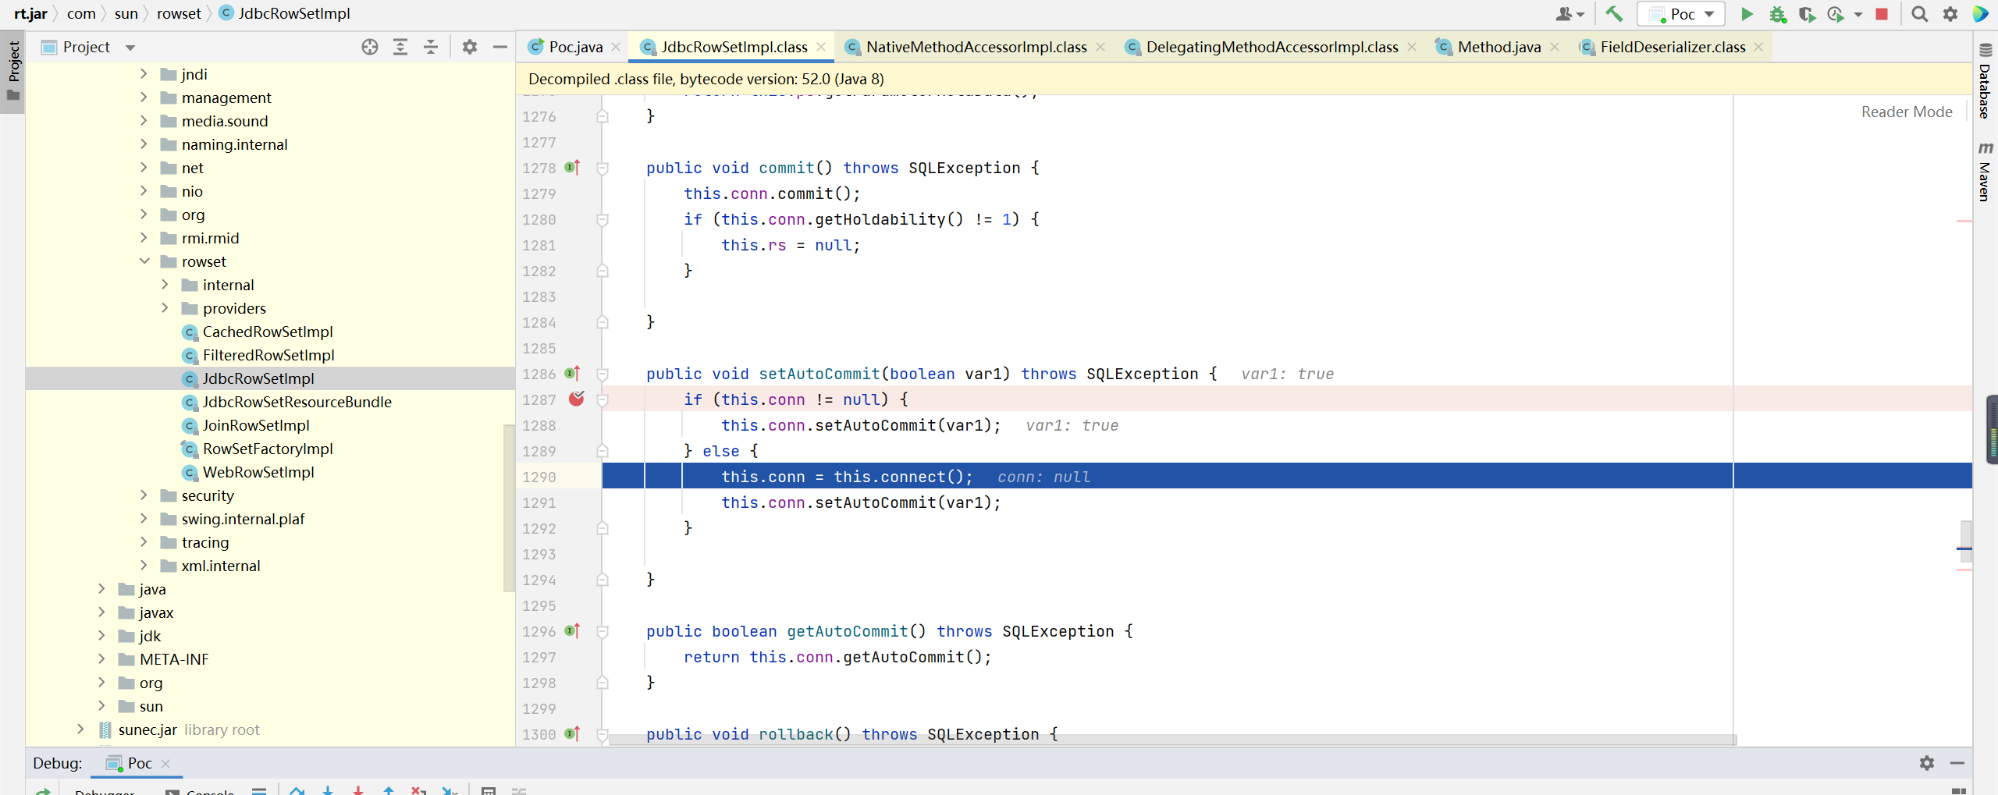Viewport: 1998px width, 795px height.
Task: Fold the if block at line 1280
Action: 603,219
